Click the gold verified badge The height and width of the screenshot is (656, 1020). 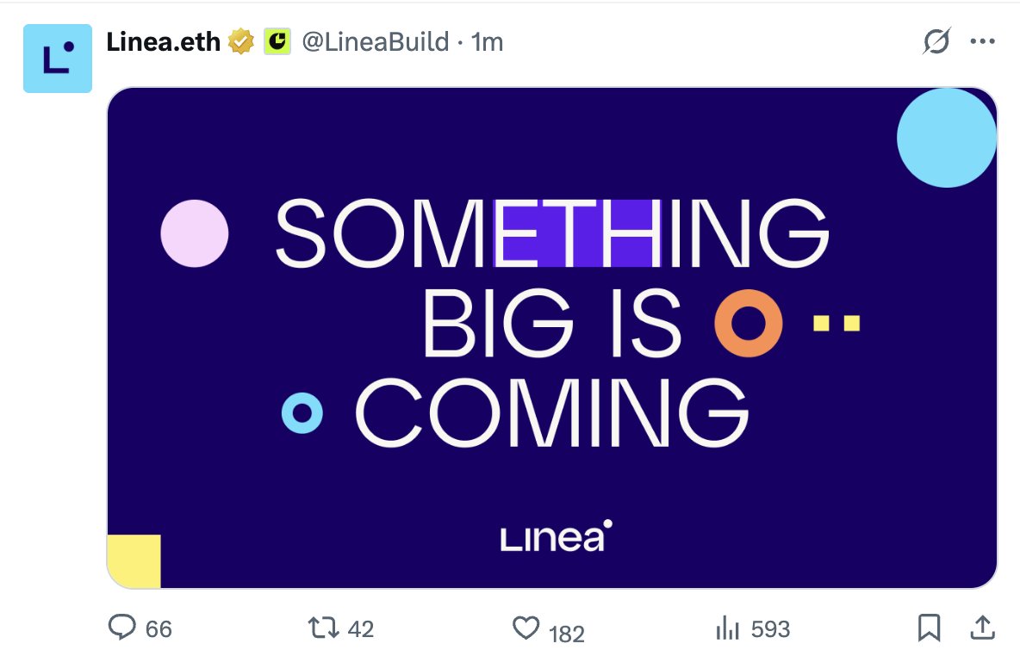240,41
